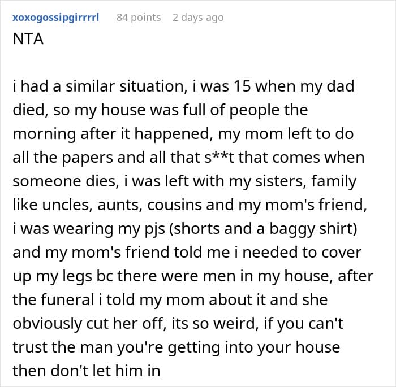Click the parenthetical '(shorts and a baggy shirt)'

[262, 229]
